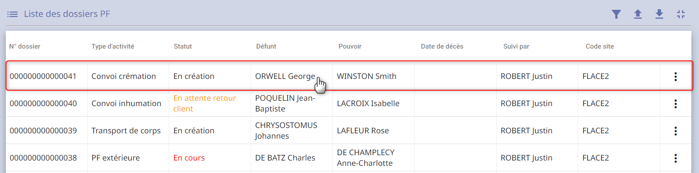
Task: Click the upload arrow icon
Action: pos(638,14)
